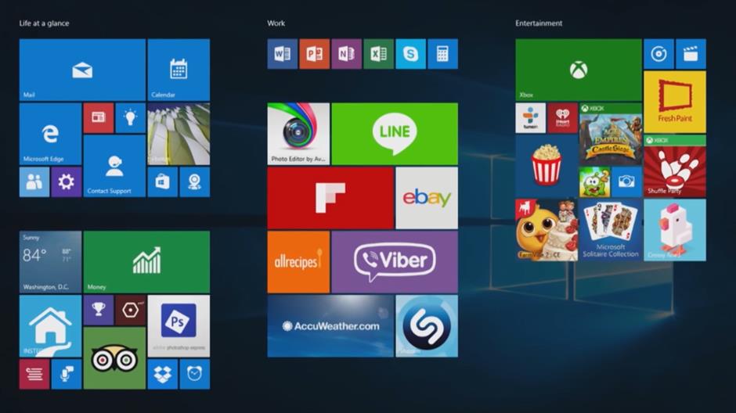Open the lightbulb Get Started tile
736x413 pixels.
[x=131, y=118]
